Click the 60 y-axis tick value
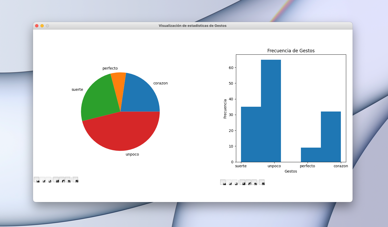 231,68
